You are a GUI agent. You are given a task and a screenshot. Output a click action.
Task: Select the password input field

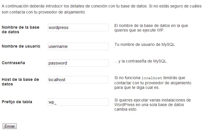pyautogui.click(x=78, y=63)
